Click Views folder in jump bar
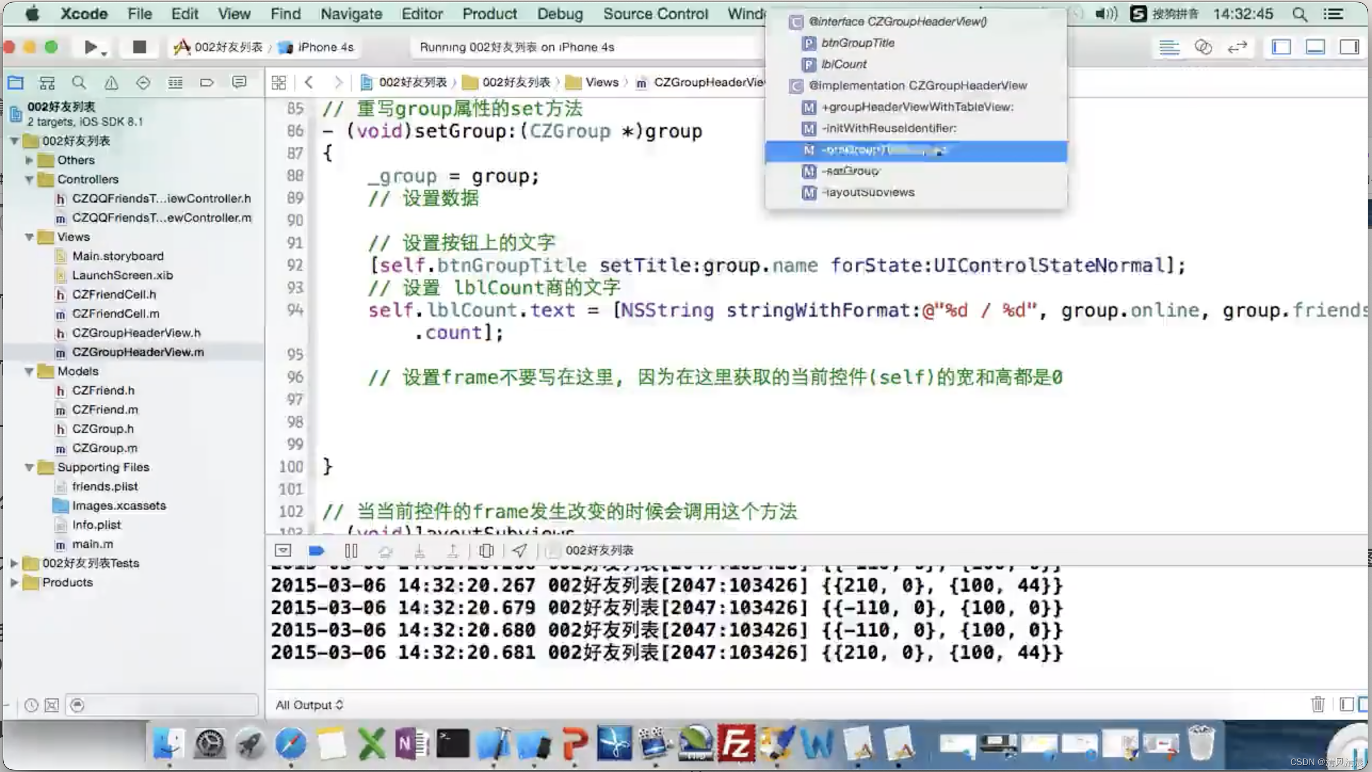1372x772 pixels. (593, 83)
